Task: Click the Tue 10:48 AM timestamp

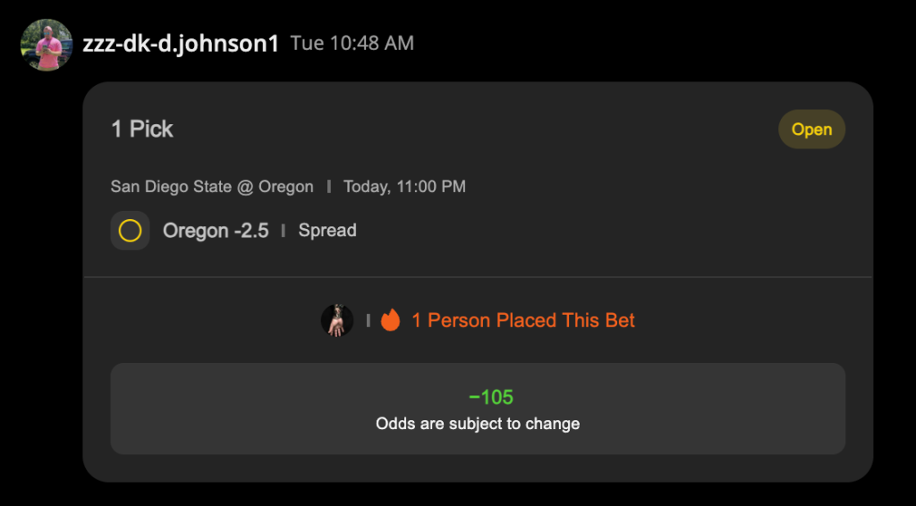Action: tap(352, 43)
